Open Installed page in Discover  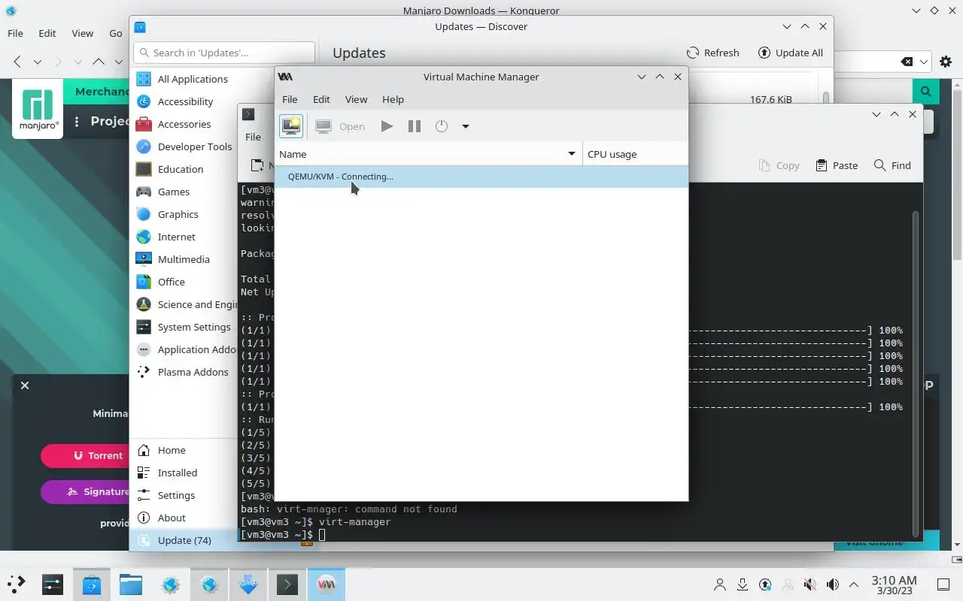coord(184,473)
